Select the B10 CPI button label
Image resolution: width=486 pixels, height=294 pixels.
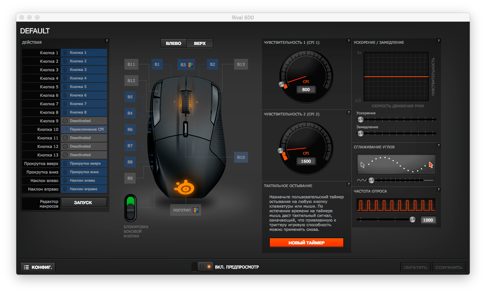click(241, 157)
